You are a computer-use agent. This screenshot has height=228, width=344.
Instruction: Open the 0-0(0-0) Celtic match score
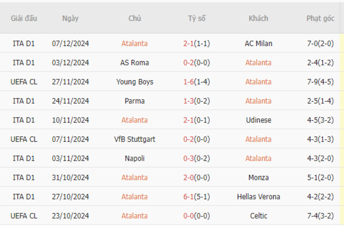196,216
